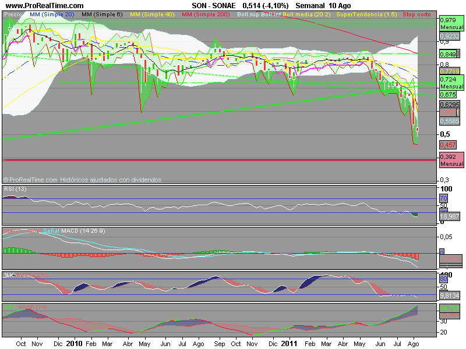Click the MACD value tag '-0,0194'
The width and height of the screenshot is (466, 349).
click(x=451, y=258)
